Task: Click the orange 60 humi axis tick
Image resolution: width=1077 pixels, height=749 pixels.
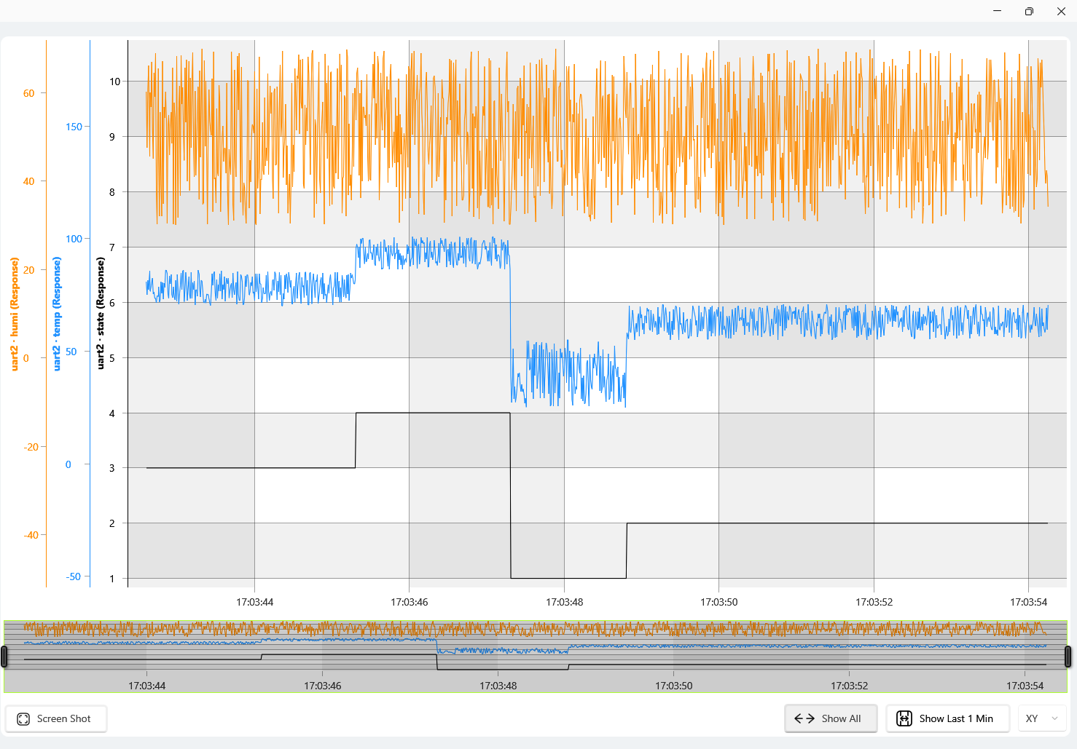Action: coord(28,93)
